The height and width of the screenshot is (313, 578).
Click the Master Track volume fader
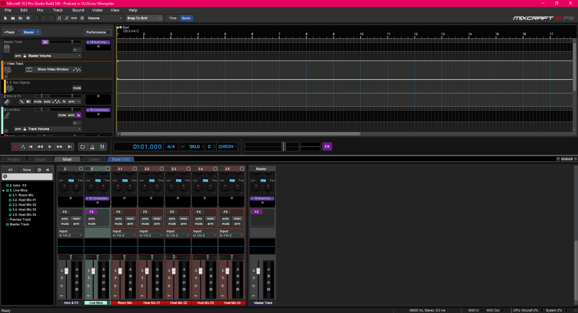(258, 271)
